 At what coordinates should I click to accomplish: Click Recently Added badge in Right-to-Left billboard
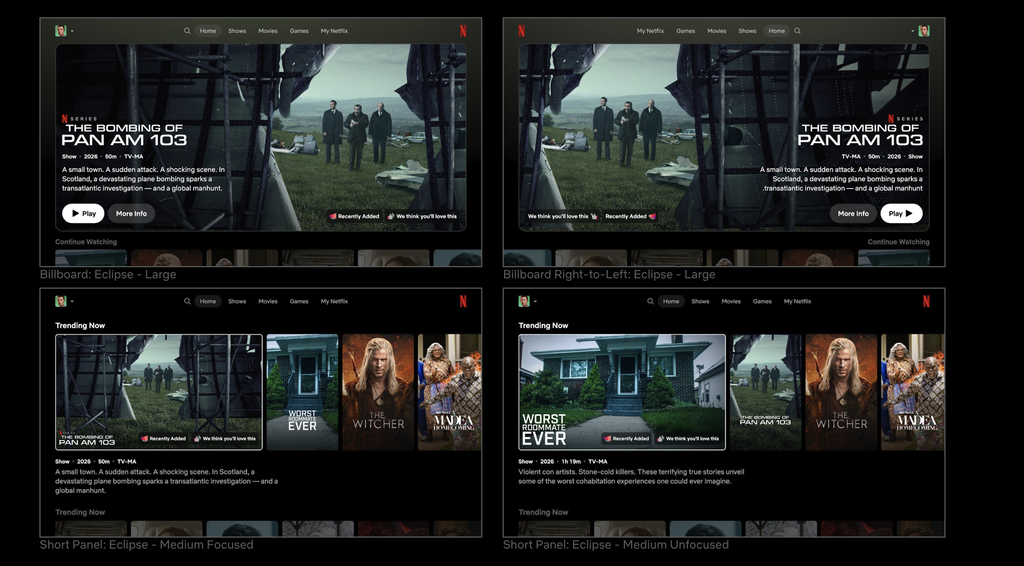[630, 216]
